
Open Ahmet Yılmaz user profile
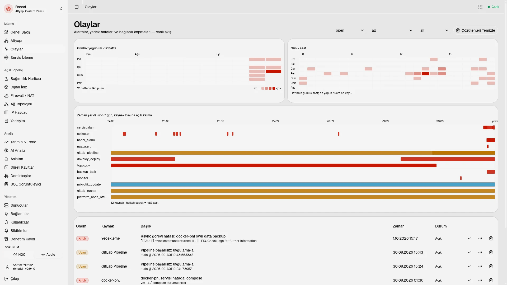coord(34,267)
